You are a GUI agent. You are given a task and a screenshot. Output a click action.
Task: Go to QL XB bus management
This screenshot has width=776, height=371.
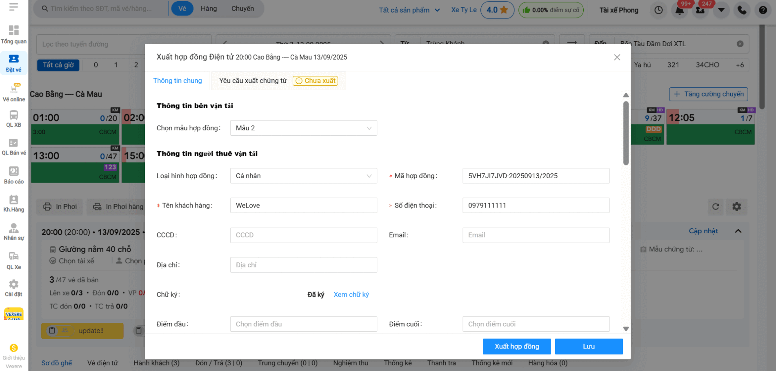tap(13, 116)
